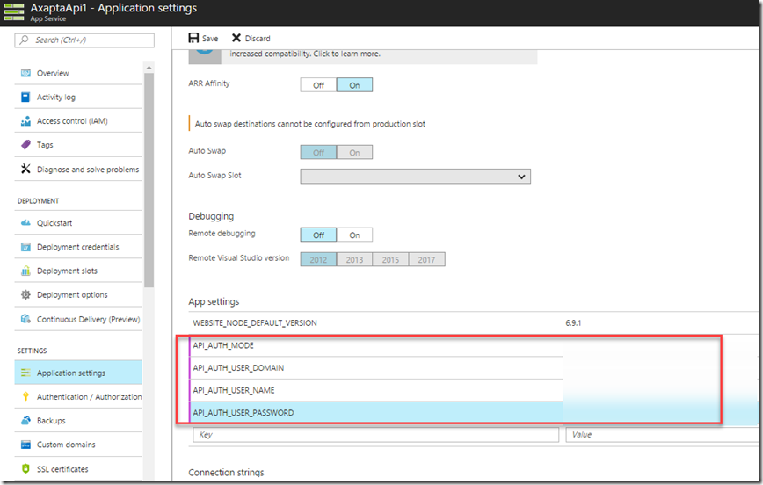Click the compatibility learn more banner

[x=362, y=56]
